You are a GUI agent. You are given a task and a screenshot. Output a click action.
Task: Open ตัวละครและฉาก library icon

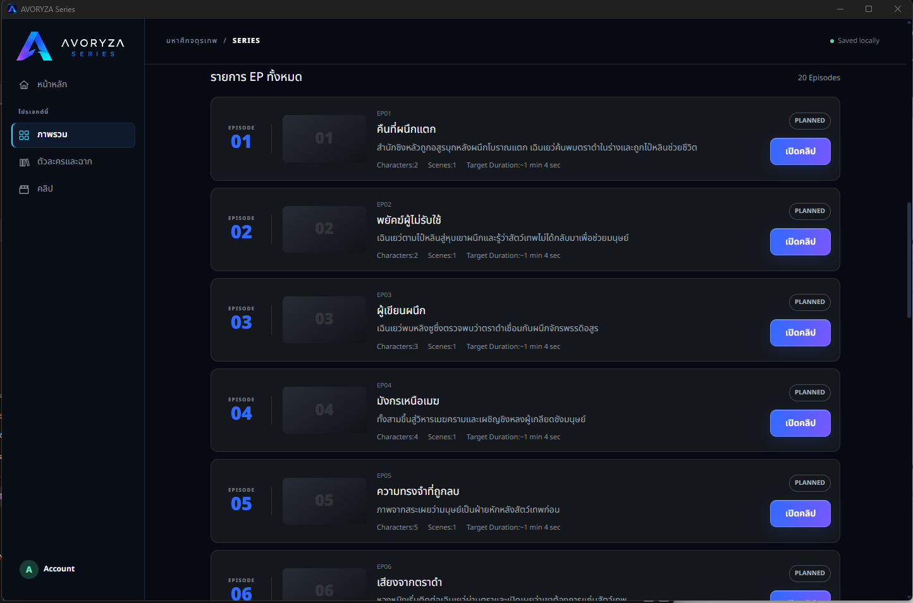(24, 162)
